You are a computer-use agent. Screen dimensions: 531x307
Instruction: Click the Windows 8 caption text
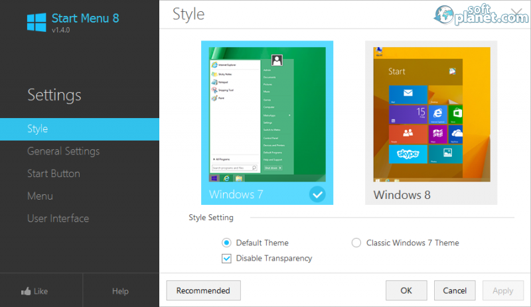tap(402, 195)
